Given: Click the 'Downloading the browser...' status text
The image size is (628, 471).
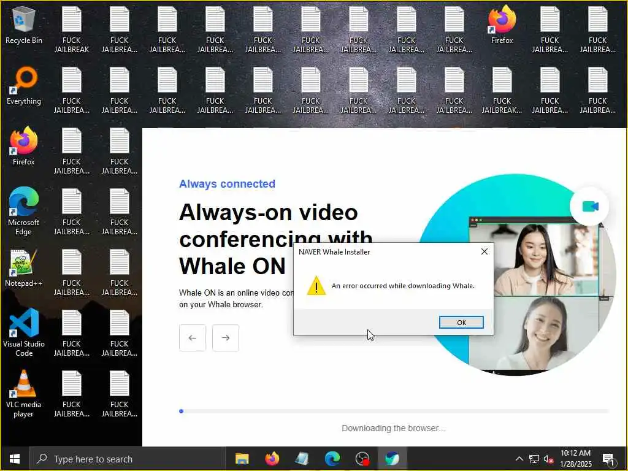Looking at the screenshot, I should pyautogui.click(x=393, y=428).
